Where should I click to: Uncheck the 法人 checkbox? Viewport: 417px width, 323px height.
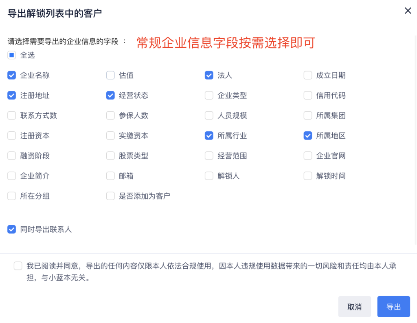pyautogui.click(x=209, y=75)
